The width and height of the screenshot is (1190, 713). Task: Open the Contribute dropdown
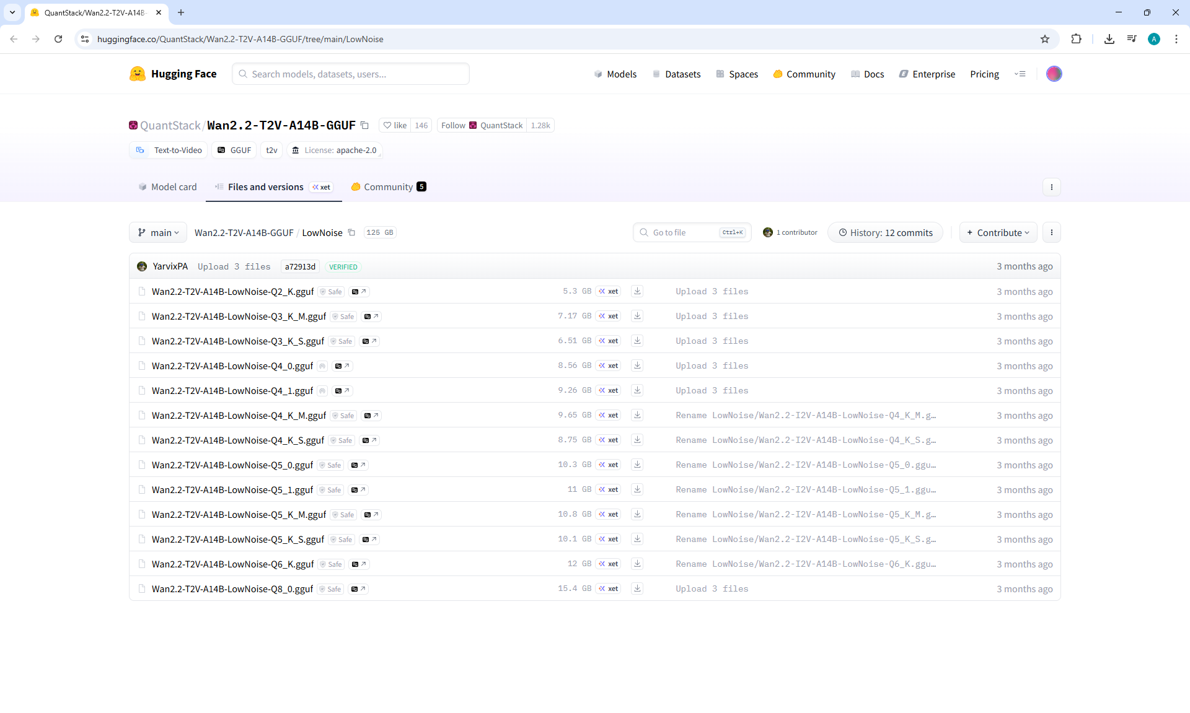[x=998, y=233]
